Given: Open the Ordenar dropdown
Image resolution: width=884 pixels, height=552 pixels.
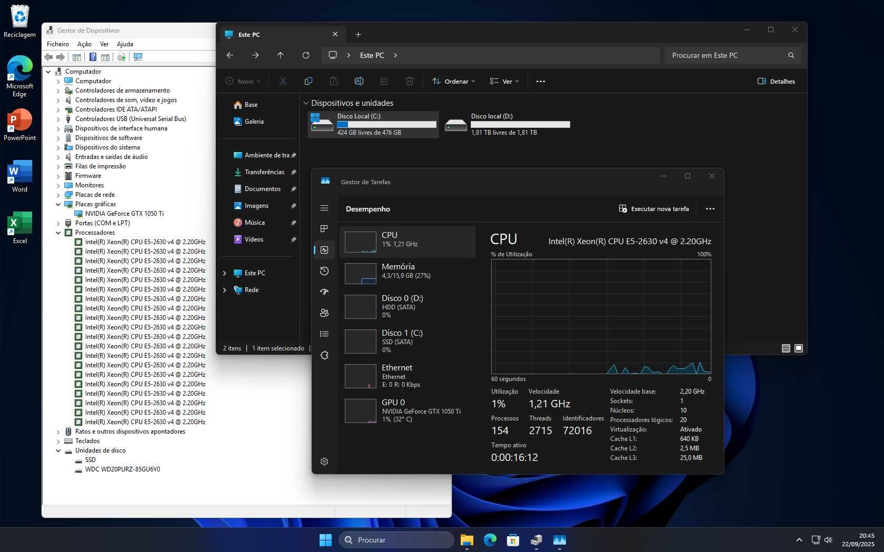Looking at the screenshot, I should coord(454,82).
